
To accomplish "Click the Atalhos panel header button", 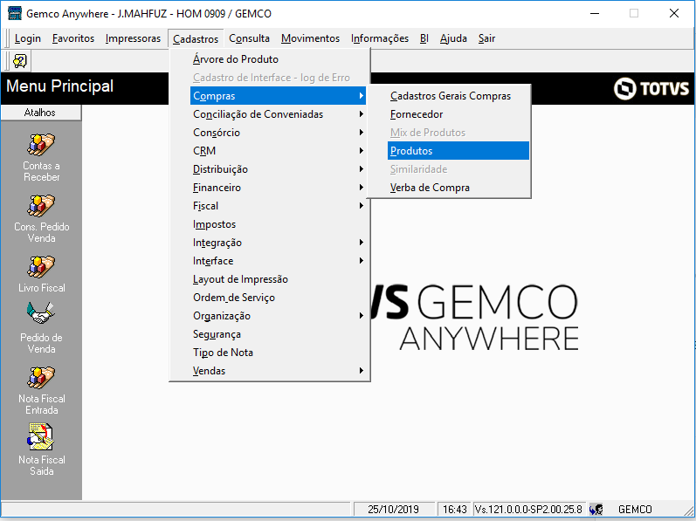I will [41, 113].
